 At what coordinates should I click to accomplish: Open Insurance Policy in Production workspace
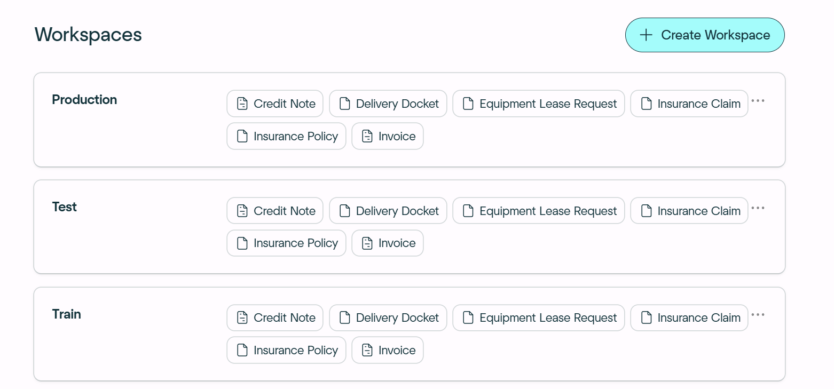pyautogui.click(x=287, y=136)
